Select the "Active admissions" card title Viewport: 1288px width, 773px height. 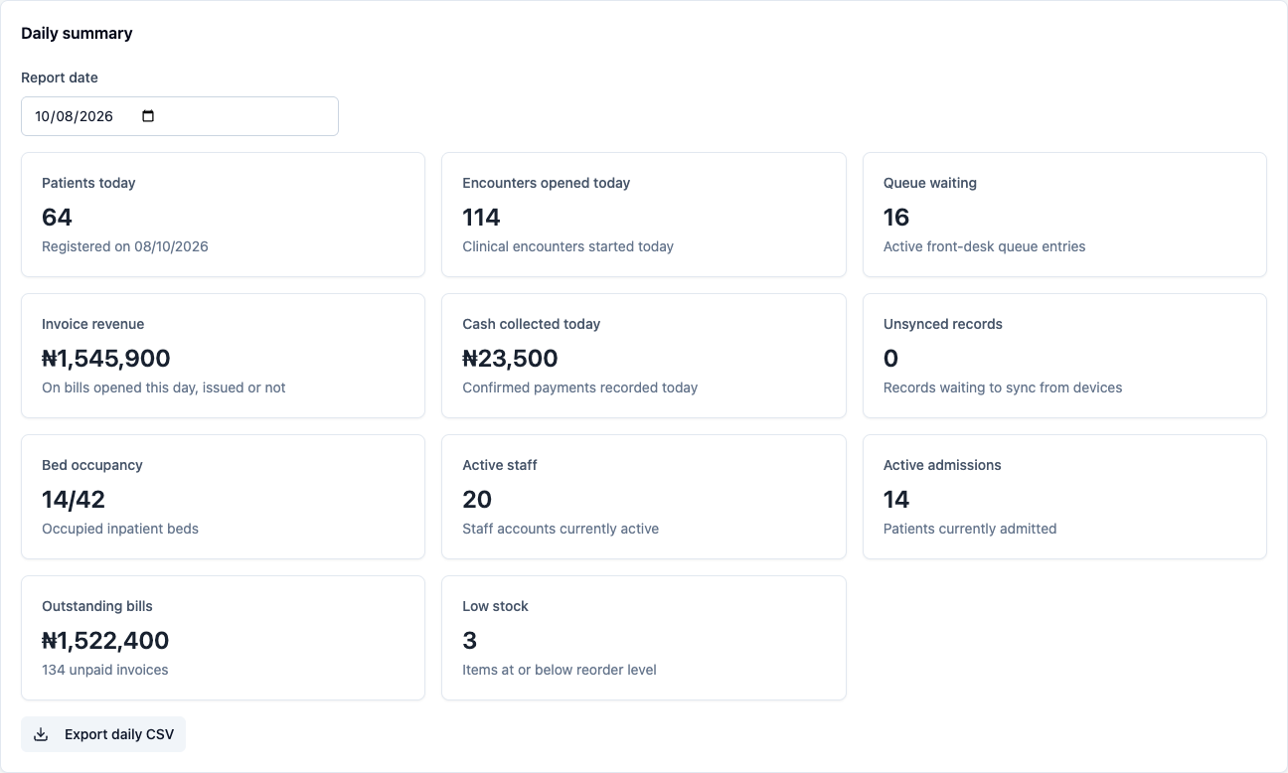(942, 465)
